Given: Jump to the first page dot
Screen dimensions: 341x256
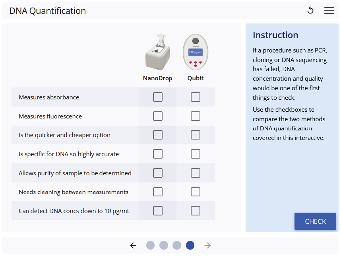Looking at the screenshot, I should [150, 245].
